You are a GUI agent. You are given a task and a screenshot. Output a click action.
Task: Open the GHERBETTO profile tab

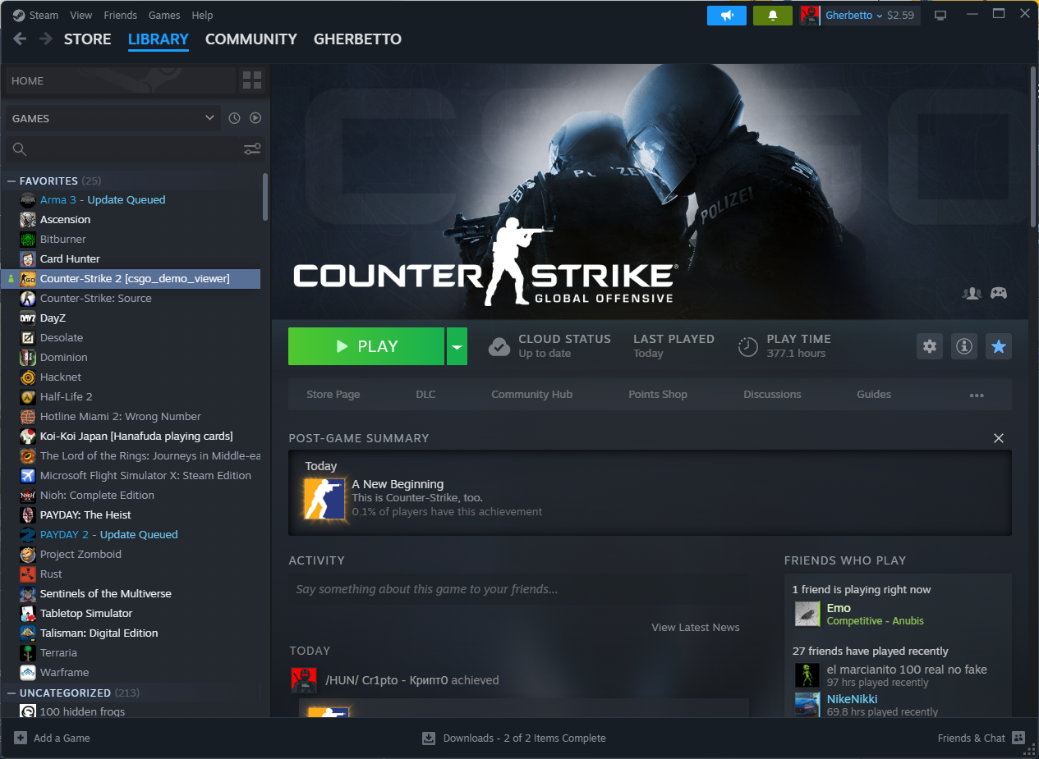pos(357,39)
